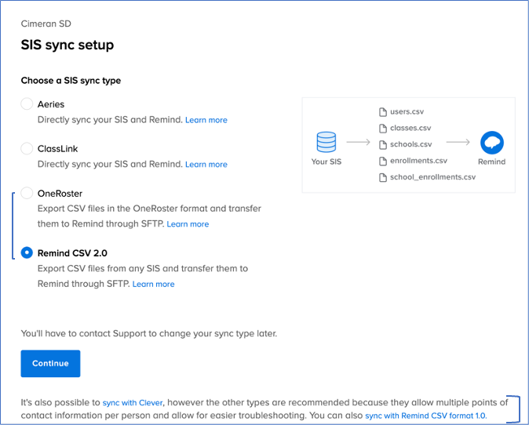
Task: Follow the sync with Clever link
Action: (133, 403)
